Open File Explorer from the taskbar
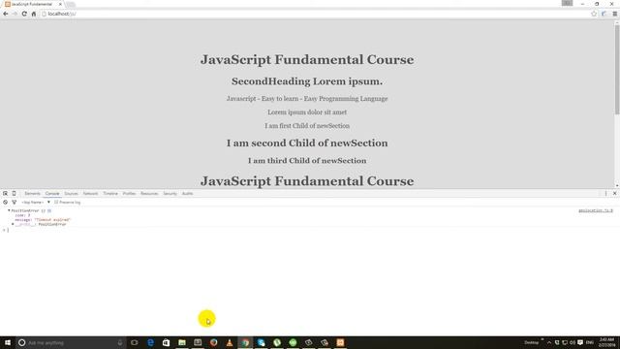The height and width of the screenshot is (349, 620). coord(182,342)
